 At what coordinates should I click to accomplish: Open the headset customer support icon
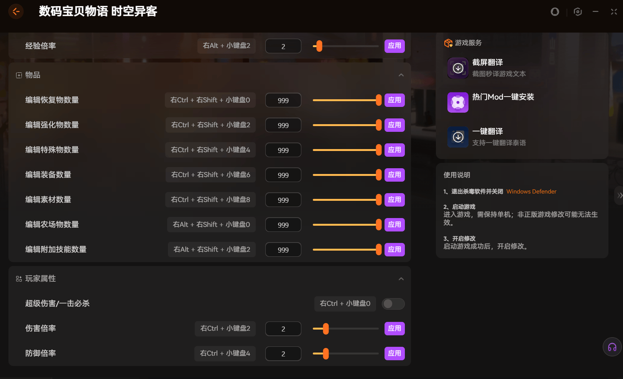pyautogui.click(x=612, y=347)
